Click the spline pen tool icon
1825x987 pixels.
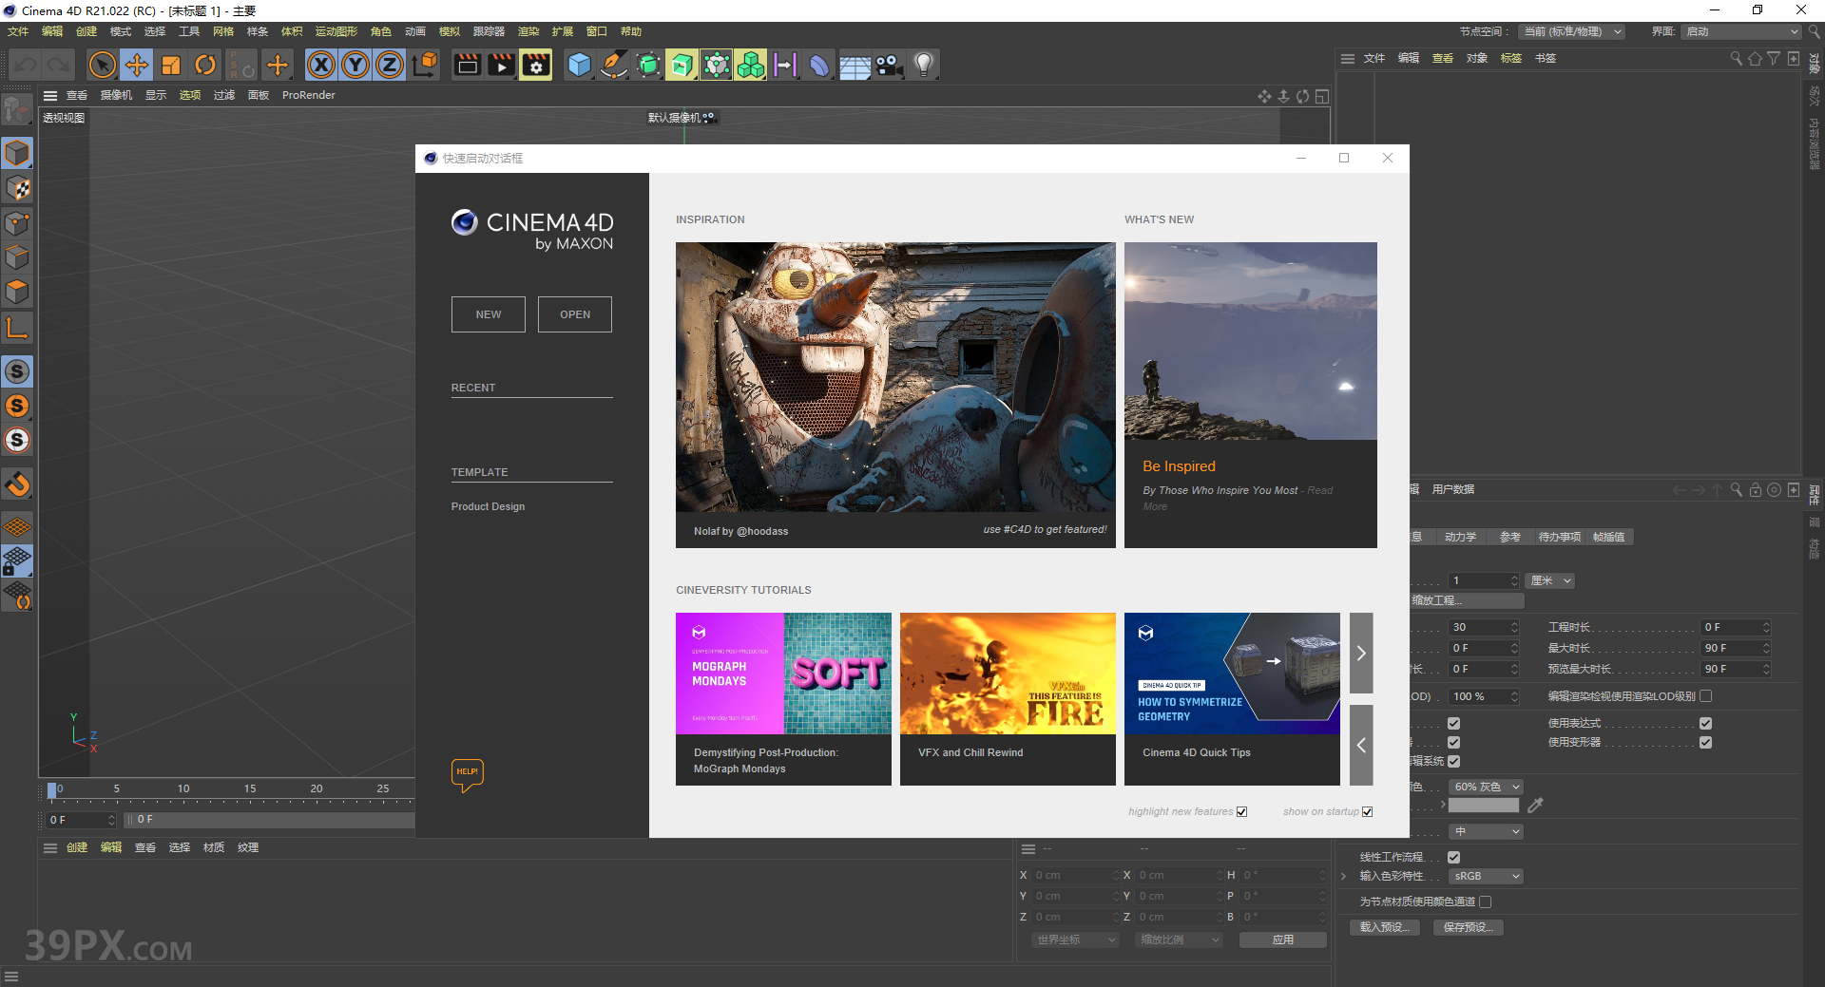tap(614, 65)
